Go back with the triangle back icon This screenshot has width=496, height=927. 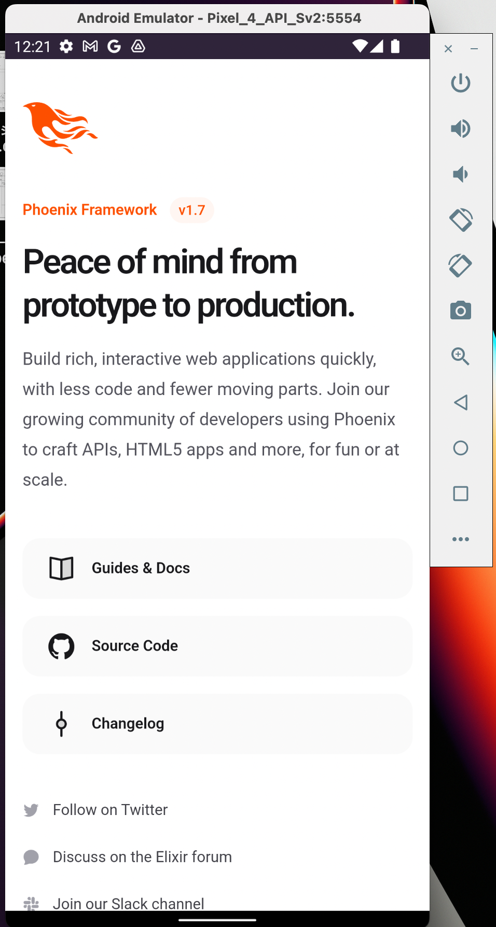(460, 402)
